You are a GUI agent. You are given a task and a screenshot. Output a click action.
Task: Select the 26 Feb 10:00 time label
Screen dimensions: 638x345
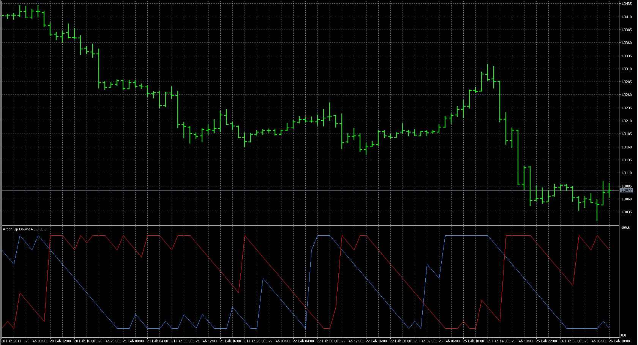[619, 341]
